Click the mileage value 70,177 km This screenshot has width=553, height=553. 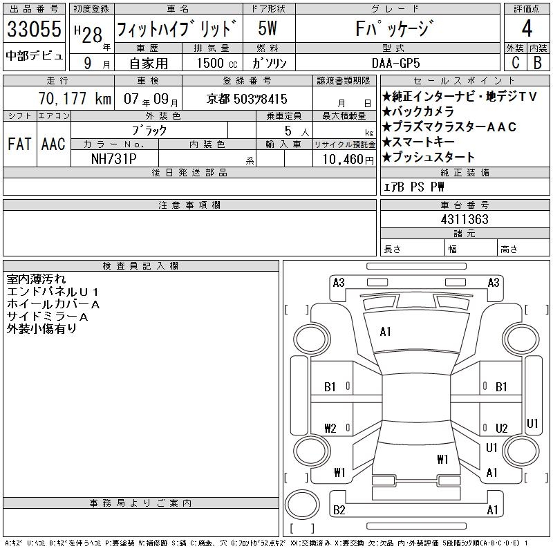[x=75, y=98]
